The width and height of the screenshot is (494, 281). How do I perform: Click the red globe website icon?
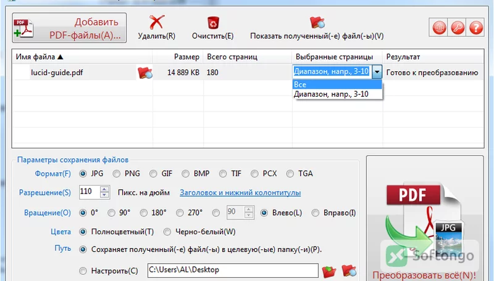pyautogui.click(x=439, y=28)
